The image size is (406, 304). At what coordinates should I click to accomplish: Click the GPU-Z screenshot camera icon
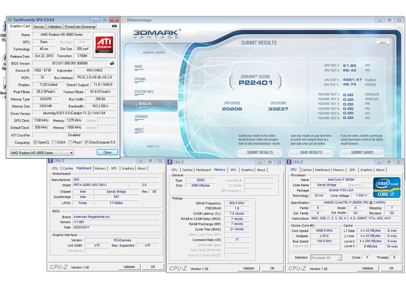click(114, 26)
